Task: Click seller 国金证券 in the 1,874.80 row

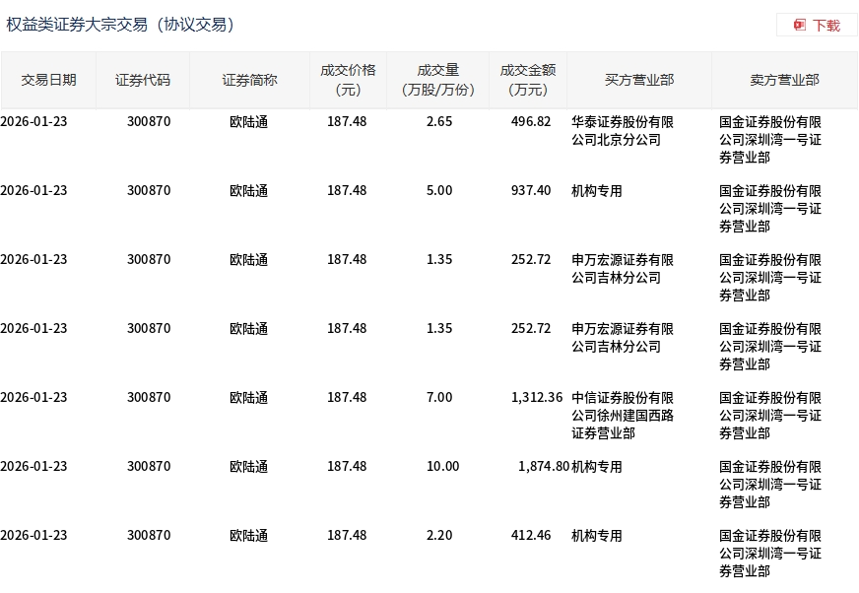Action: coord(770,485)
